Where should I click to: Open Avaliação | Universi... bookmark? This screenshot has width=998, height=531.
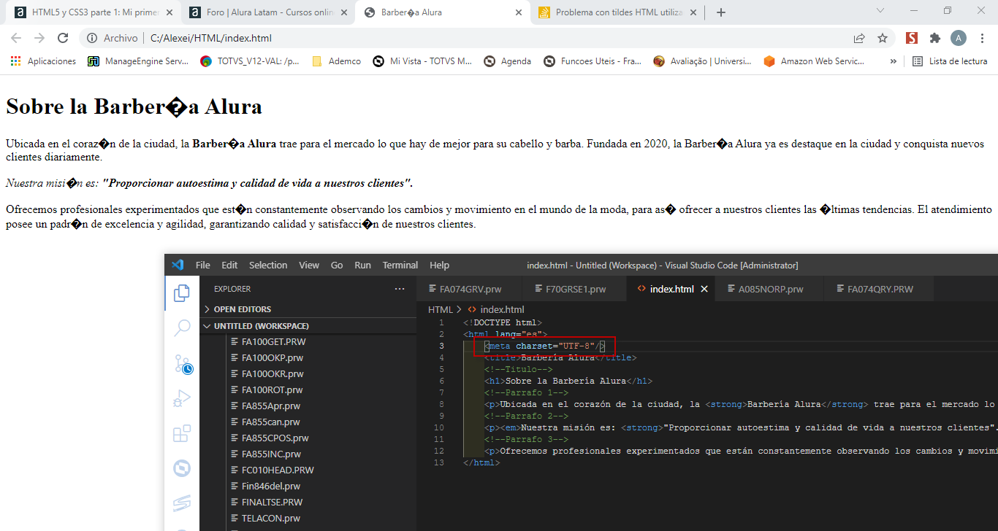(x=703, y=61)
